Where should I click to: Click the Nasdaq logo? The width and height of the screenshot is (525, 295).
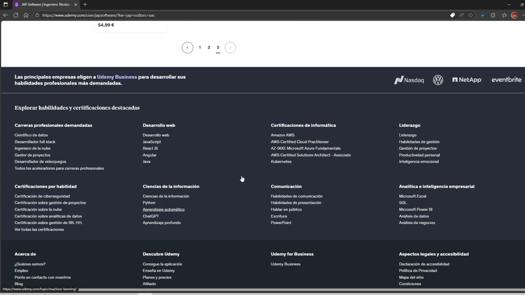(x=409, y=80)
